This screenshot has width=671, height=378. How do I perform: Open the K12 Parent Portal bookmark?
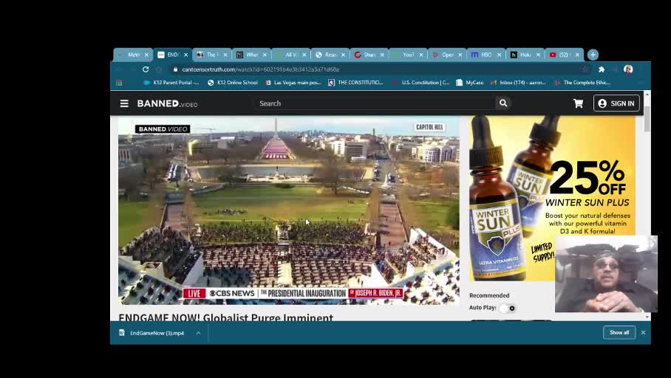coord(171,83)
